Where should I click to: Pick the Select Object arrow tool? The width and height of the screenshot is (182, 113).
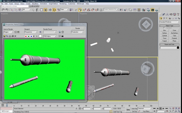[x=33, y=10]
